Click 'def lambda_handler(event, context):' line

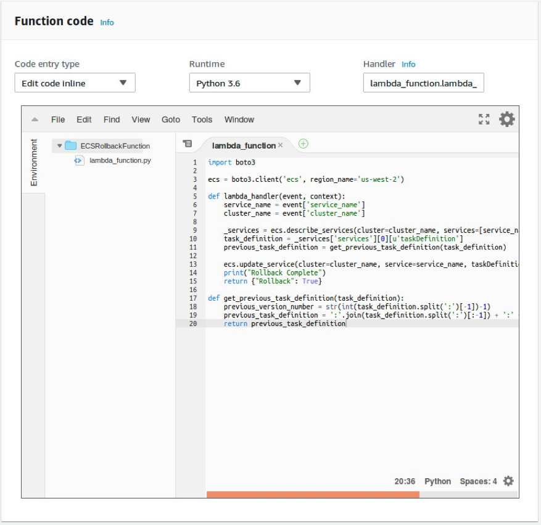click(x=276, y=196)
